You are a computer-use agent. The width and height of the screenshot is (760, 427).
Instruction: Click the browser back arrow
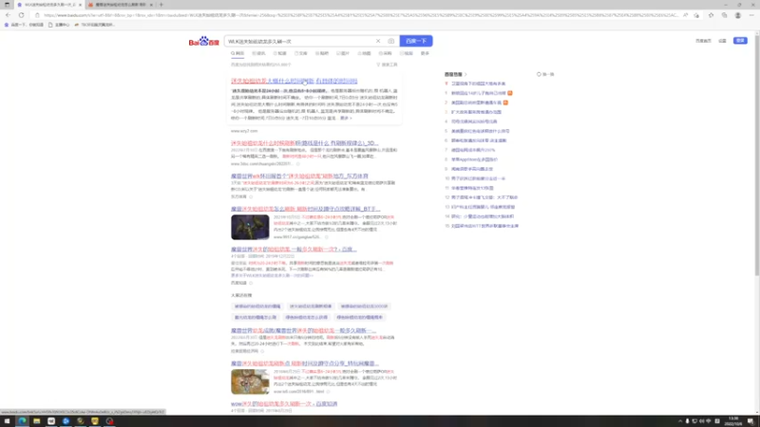[x=8, y=15]
